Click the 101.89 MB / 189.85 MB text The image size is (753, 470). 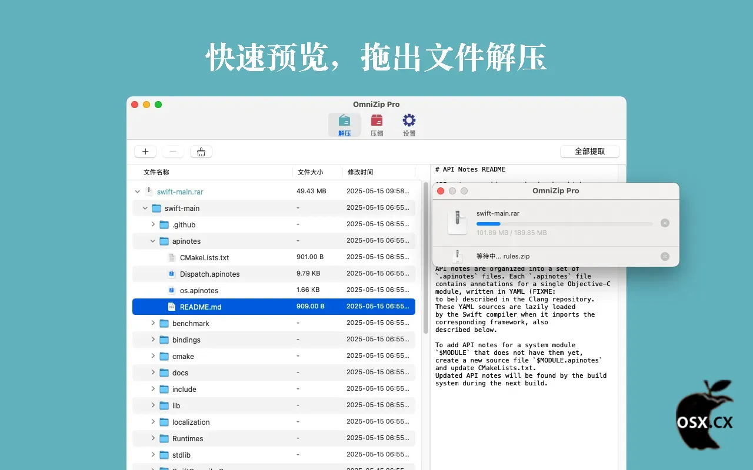512,233
